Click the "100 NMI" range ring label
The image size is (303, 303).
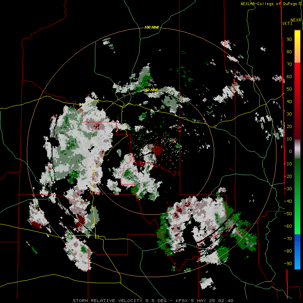point(151,27)
